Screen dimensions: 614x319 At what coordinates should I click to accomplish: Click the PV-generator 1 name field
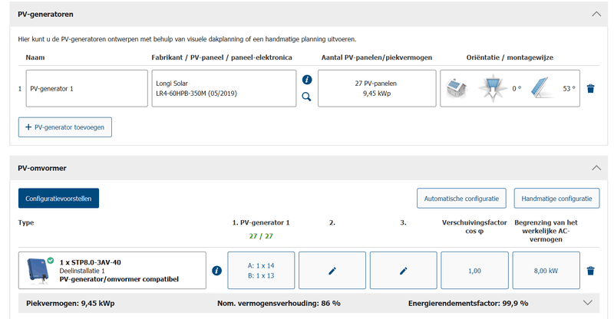coord(87,88)
